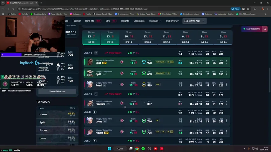Click agent portrait on the Fracture match
Image resolution: width=271 pixels, height=152 pixels.
(90, 103)
